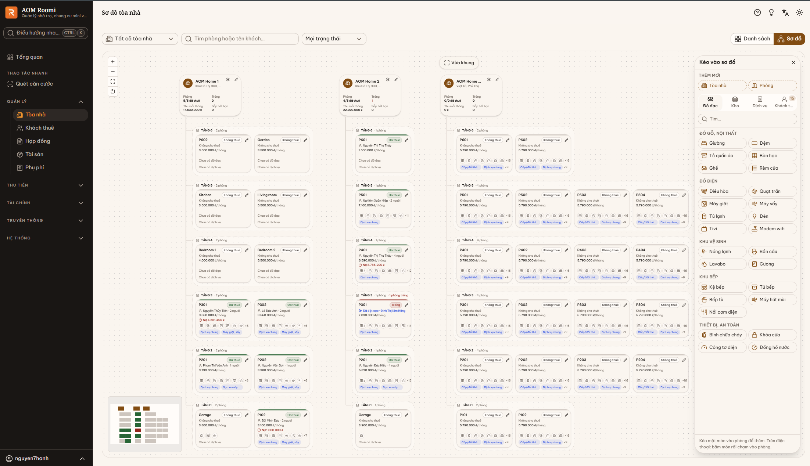Open Tất cả tòa nhà dropdown

(x=140, y=39)
